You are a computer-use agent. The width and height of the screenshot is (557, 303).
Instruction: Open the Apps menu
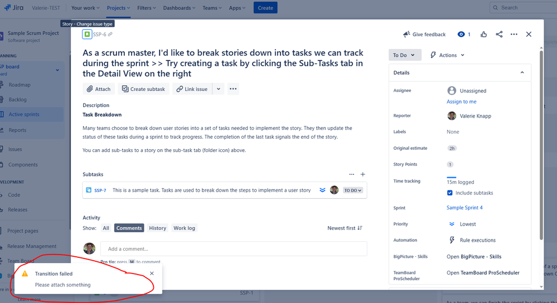[x=237, y=8]
